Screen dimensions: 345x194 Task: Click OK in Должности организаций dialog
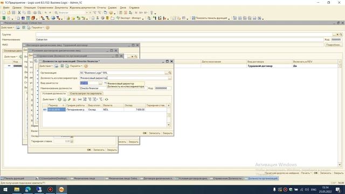[x=144, y=133]
